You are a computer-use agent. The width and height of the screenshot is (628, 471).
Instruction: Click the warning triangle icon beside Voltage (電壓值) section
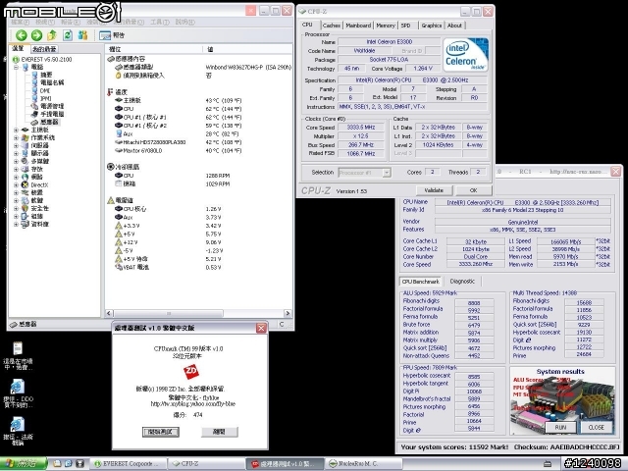pos(111,200)
